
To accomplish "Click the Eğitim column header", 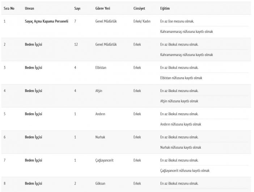I will 165,8.
